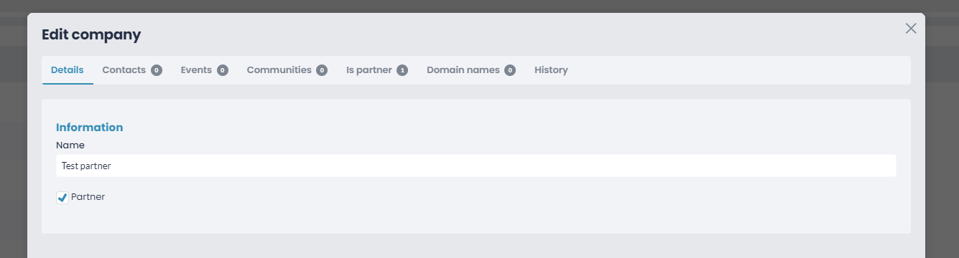Screen dimensions: 959x258
Task: Go to the Communities tab
Action: click(x=287, y=70)
